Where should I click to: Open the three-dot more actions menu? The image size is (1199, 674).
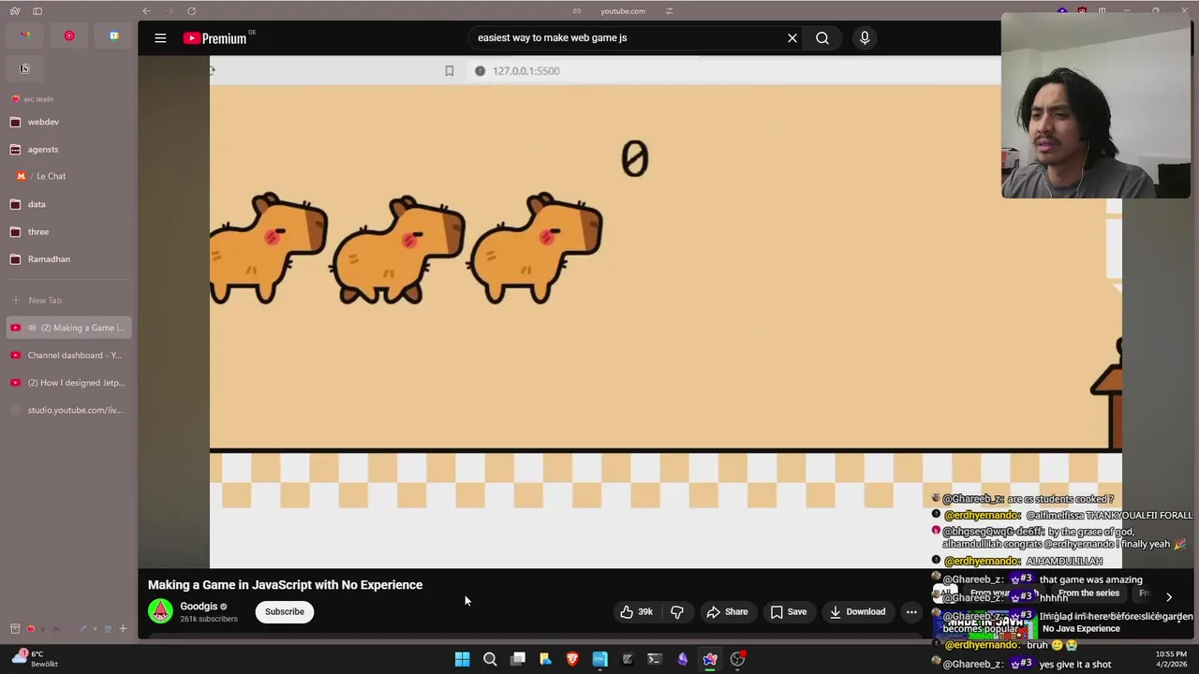(x=911, y=612)
